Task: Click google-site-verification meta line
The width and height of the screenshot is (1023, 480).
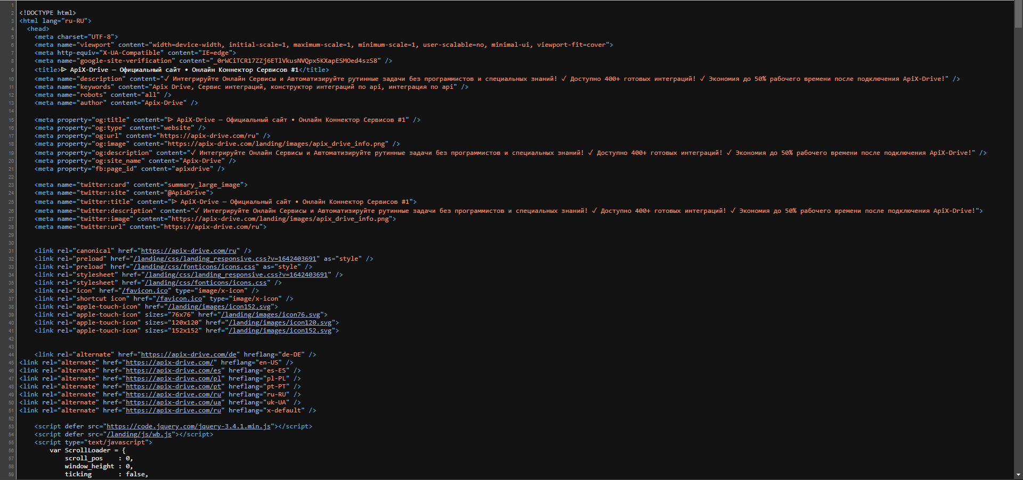Action: [x=214, y=61]
